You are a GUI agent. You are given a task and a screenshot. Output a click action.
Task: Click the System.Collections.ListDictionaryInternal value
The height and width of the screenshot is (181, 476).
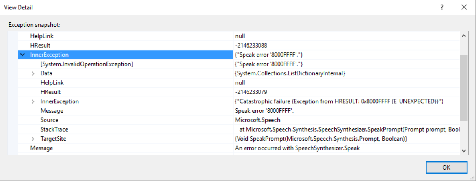pos(290,73)
